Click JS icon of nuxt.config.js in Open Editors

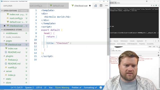click(x=7, y=18)
